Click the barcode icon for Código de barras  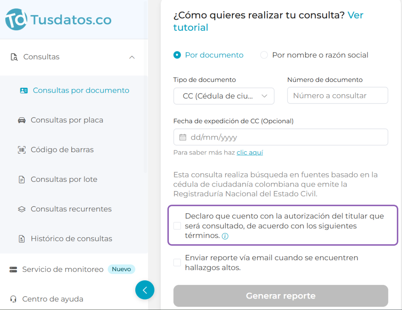tap(22, 150)
